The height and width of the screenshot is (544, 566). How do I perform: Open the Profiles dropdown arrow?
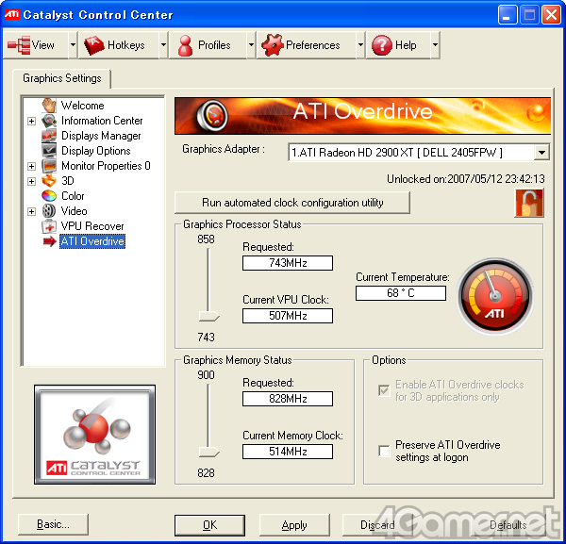tap(251, 45)
